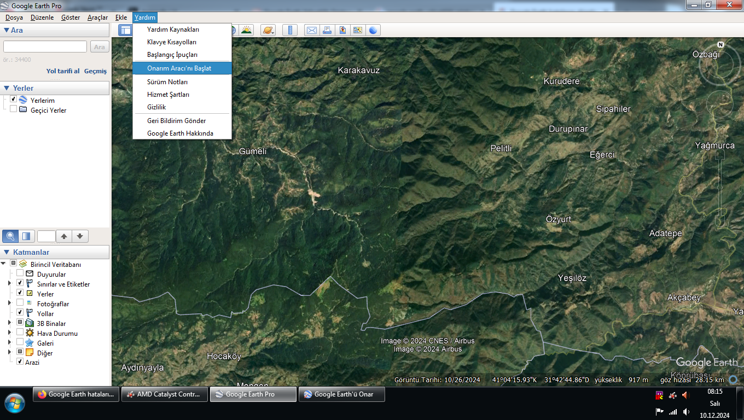Screen dimensions: 744x420
Task: Open the Dosya menu
Action: 14,17
